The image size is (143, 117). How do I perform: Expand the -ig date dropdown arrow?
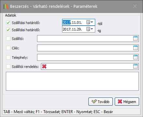click(92, 29)
